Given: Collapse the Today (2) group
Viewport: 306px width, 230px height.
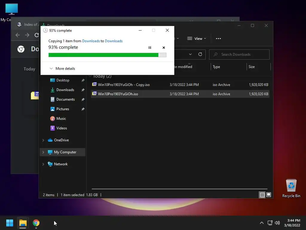Looking at the screenshot, I should click(x=90, y=76).
